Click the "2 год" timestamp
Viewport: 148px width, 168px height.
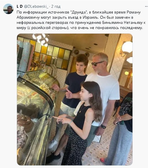56,7
